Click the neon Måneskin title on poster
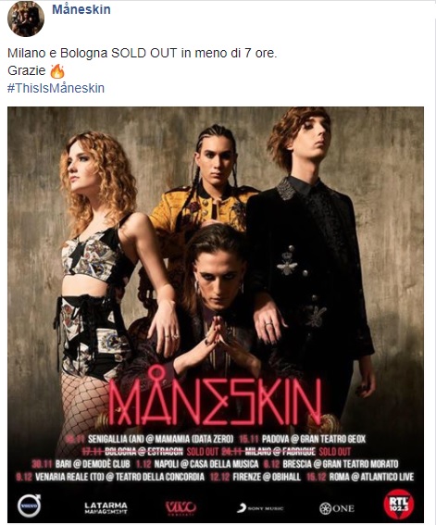The image size is (436, 525). pos(215,396)
